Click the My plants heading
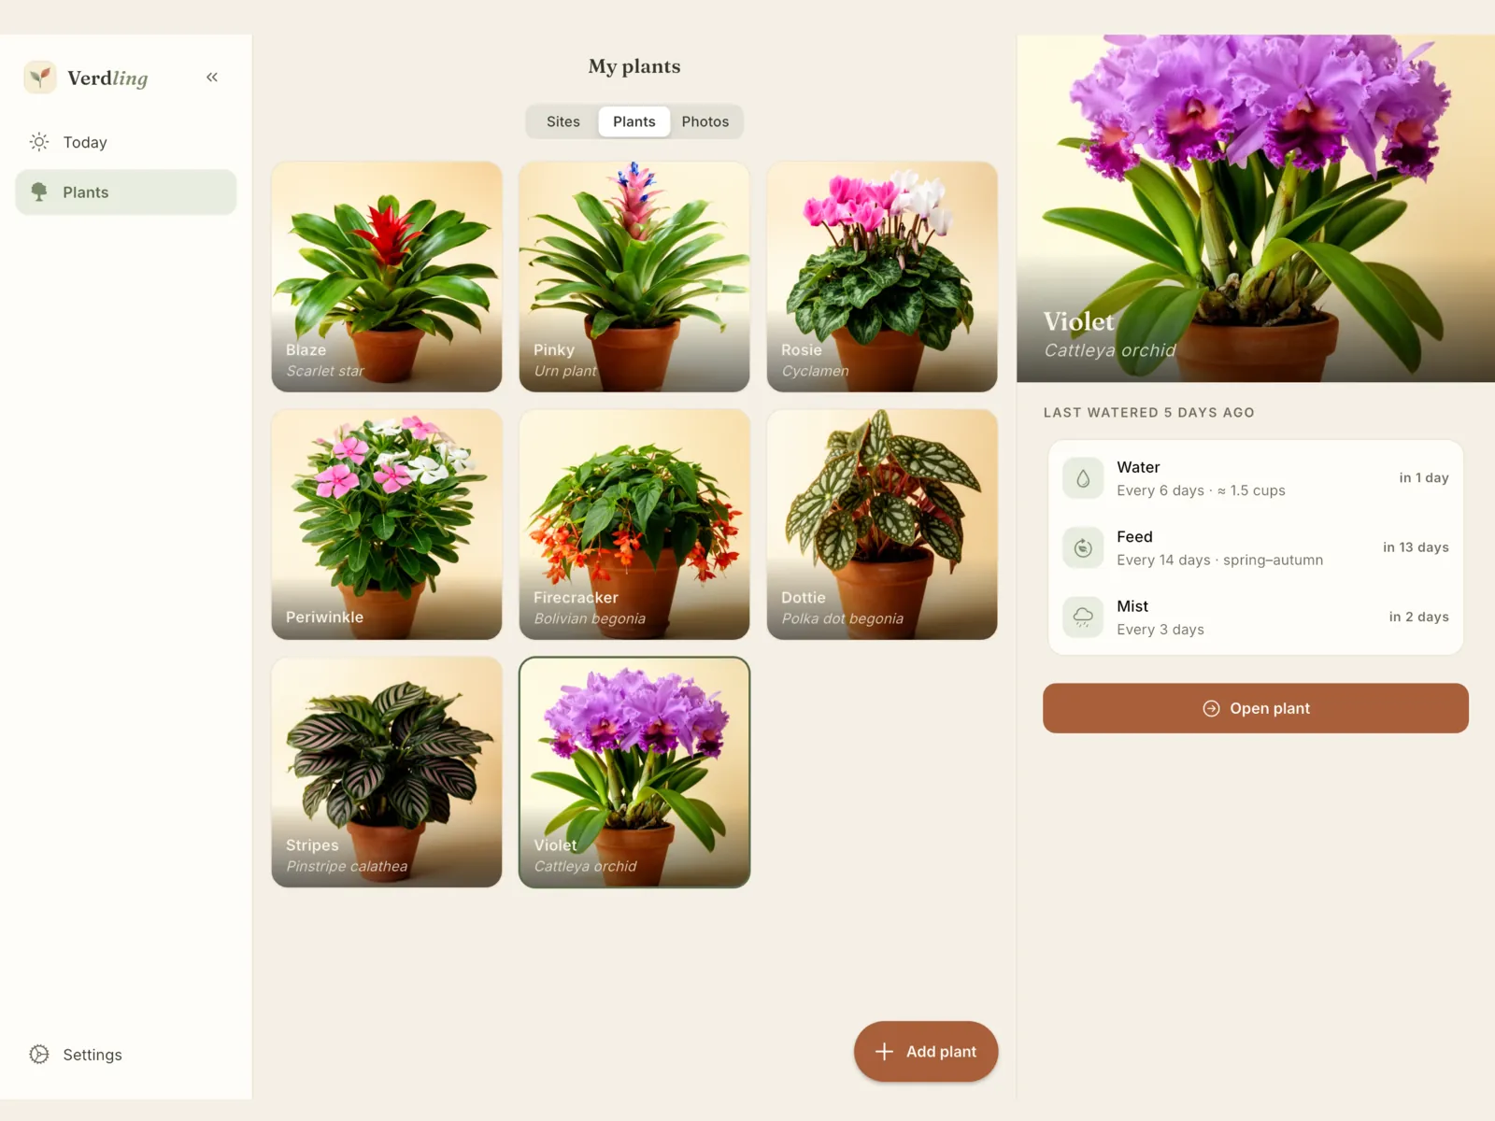This screenshot has width=1495, height=1121. click(x=634, y=66)
